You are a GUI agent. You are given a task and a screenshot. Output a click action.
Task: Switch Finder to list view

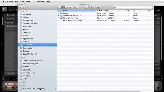tap(63, 7)
